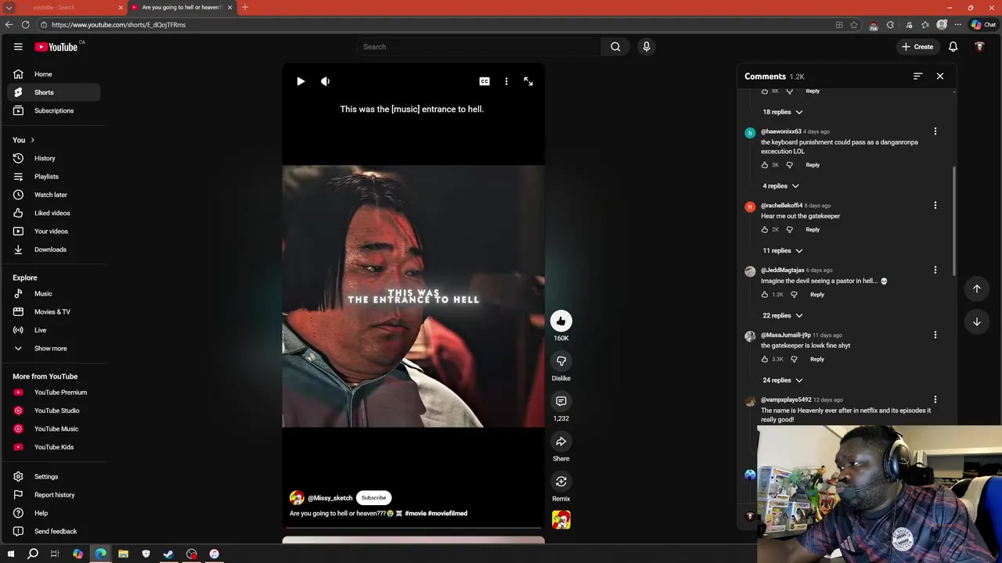Reply to the @haewonixx63 comment
This screenshot has width=1002, height=563.
pos(813,165)
